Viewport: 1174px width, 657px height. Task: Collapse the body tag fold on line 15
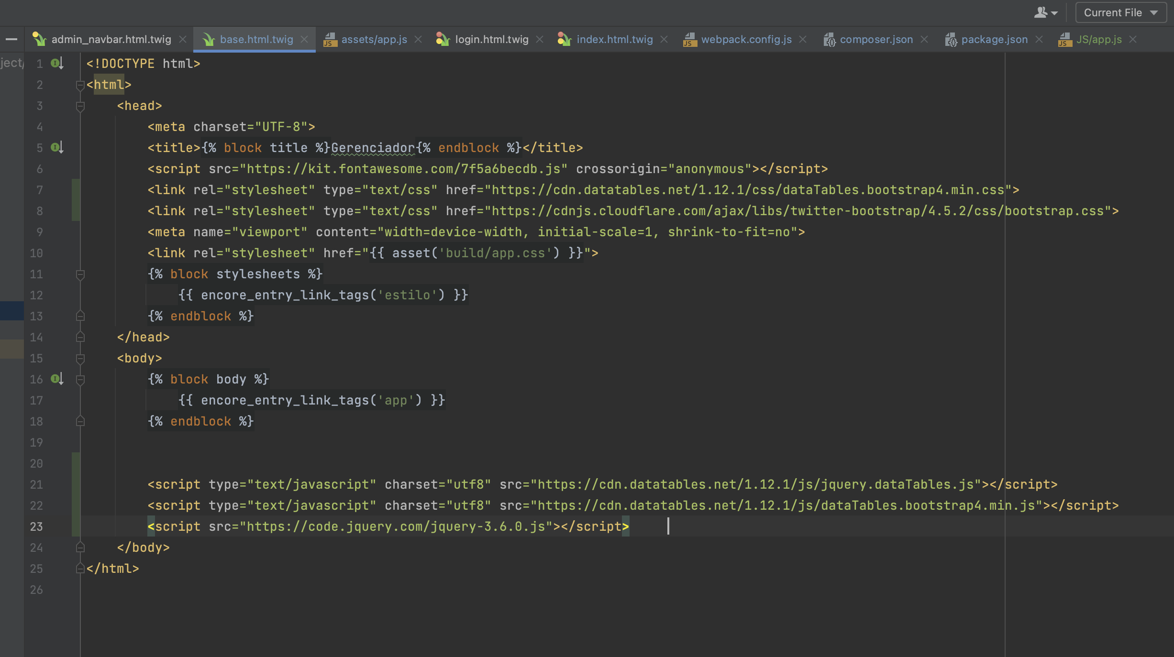pos(80,359)
